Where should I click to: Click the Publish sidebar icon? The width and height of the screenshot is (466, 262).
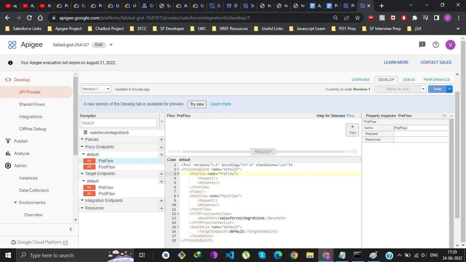pos(8,141)
